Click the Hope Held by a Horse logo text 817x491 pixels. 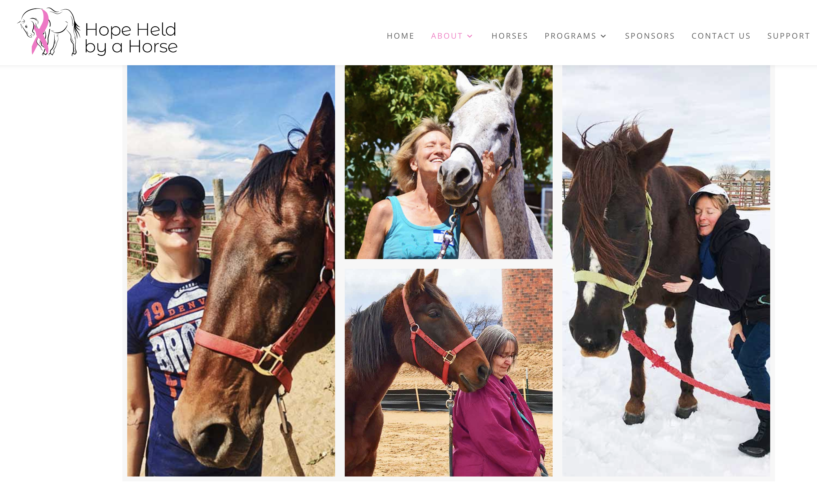click(x=131, y=38)
